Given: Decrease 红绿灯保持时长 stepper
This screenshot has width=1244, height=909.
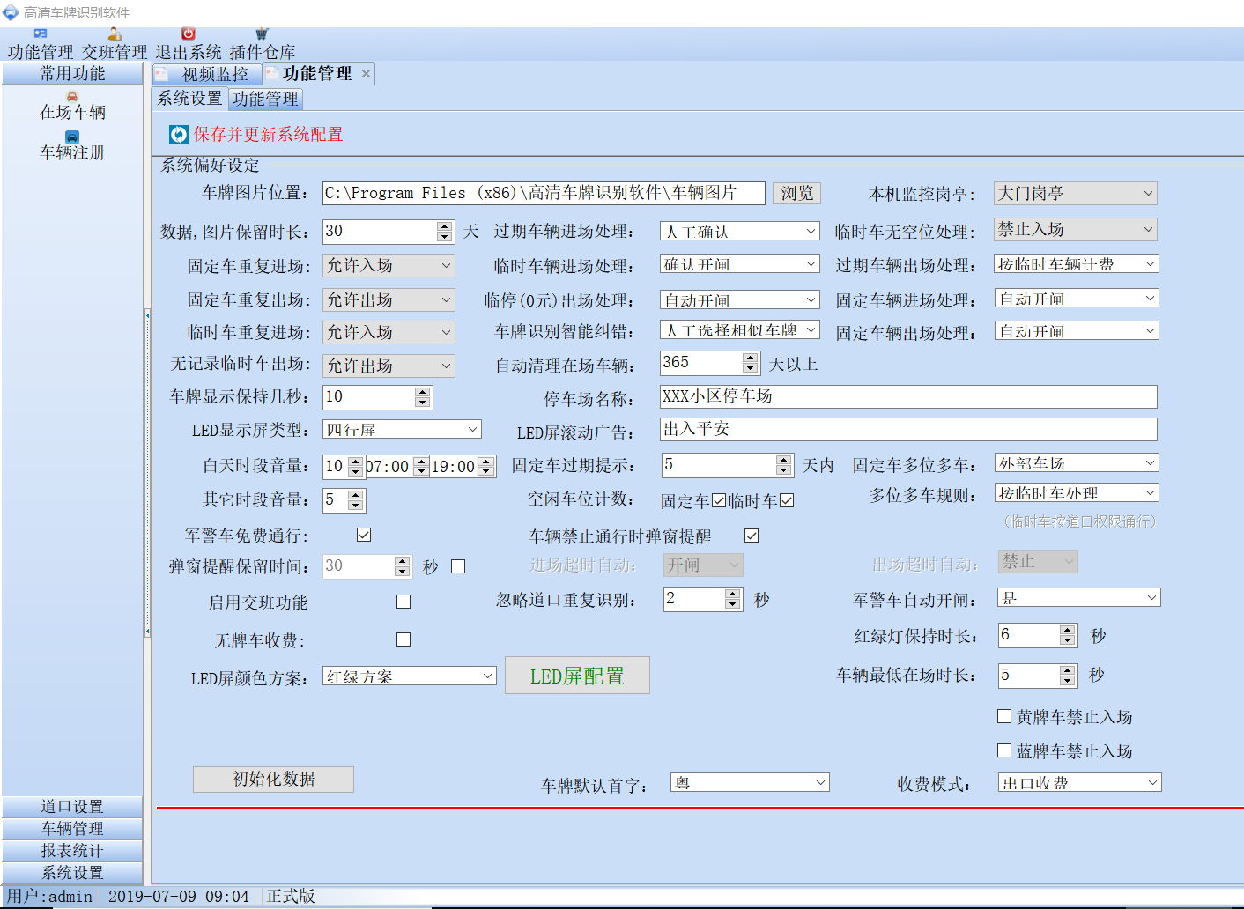Looking at the screenshot, I should [1068, 639].
